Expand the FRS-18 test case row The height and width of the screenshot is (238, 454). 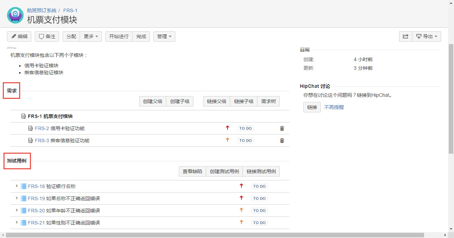pyautogui.click(x=17, y=186)
